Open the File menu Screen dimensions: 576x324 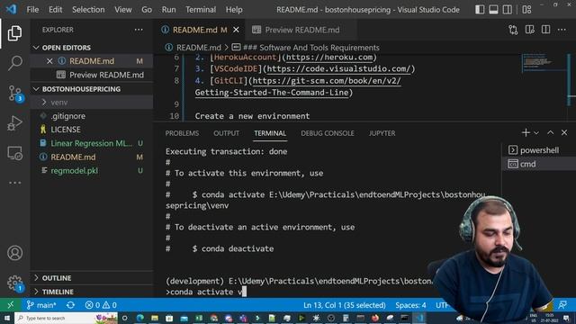(x=32, y=10)
